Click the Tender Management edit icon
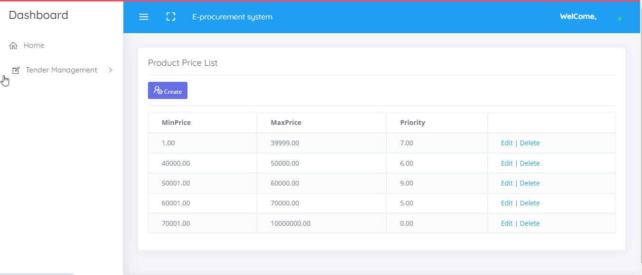This screenshot has height=275, width=642. click(16, 70)
